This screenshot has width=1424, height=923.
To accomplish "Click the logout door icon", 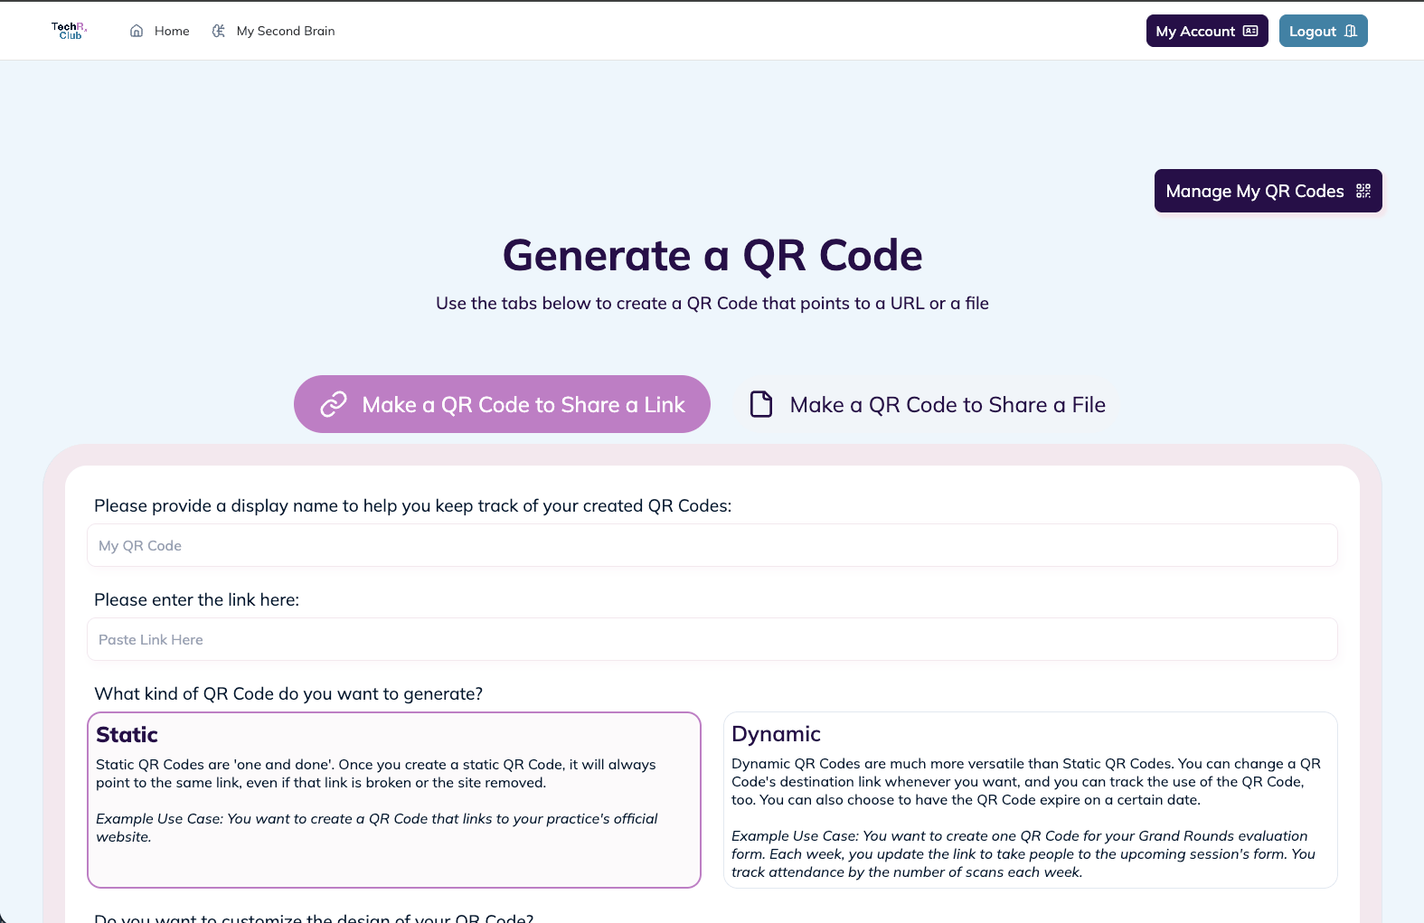I will [x=1351, y=31].
